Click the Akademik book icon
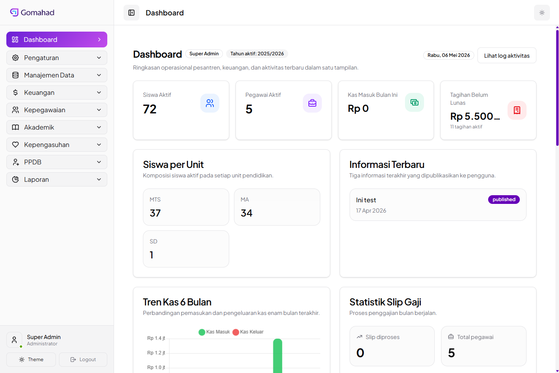 click(x=15, y=127)
